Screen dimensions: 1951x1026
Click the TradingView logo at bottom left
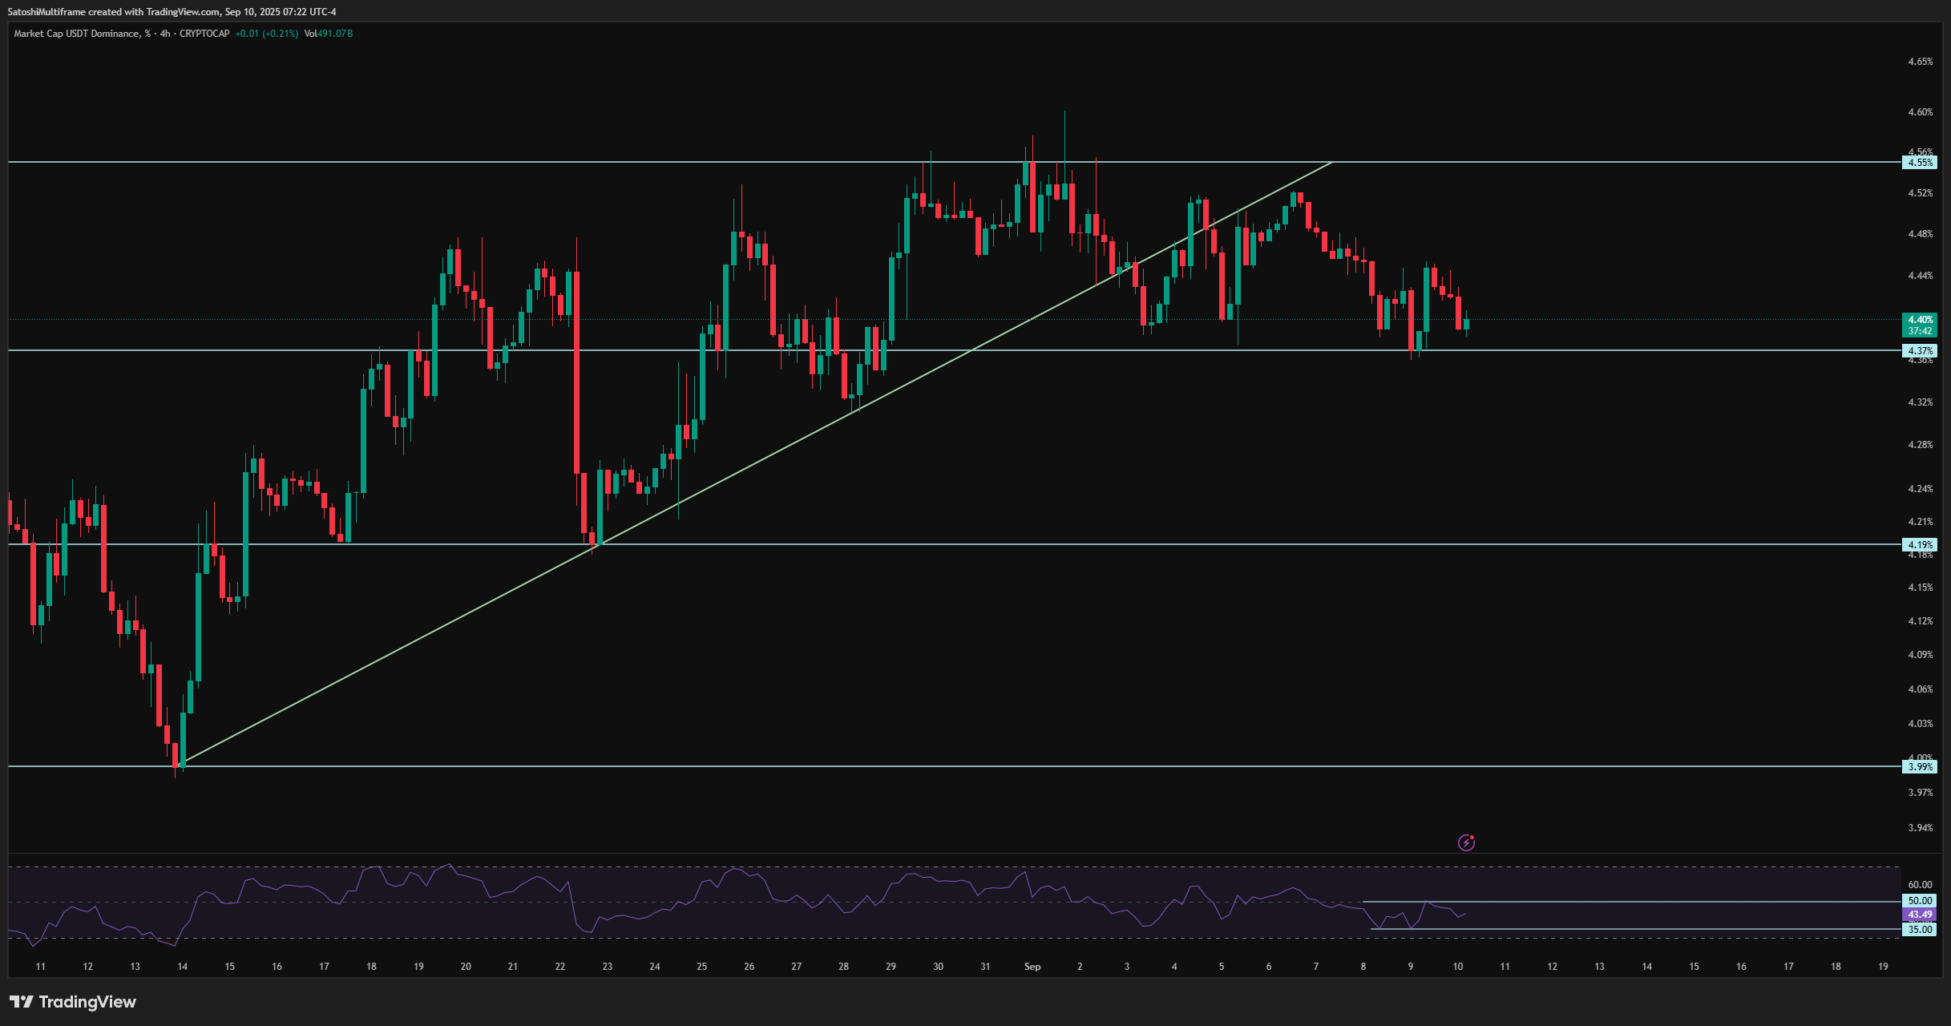[x=73, y=1002]
